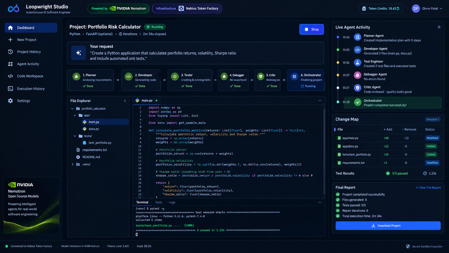Click the Powered by NVIDIA Nemotron badge

pos(119,8)
